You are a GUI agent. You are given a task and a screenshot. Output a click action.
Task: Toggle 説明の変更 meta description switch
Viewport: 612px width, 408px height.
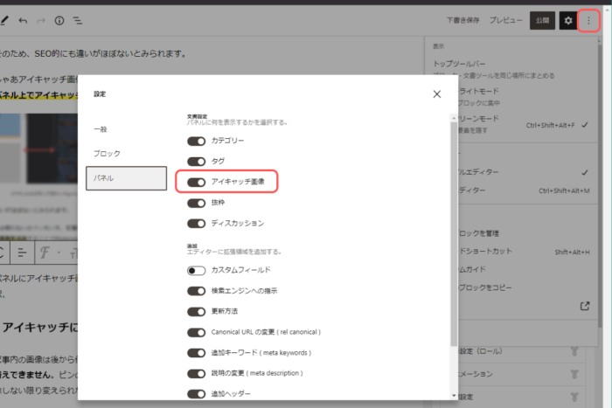(x=197, y=374)
